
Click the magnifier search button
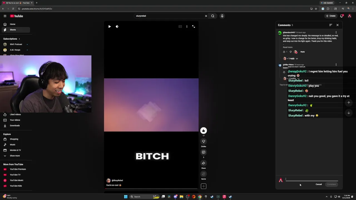coord(213,16)
